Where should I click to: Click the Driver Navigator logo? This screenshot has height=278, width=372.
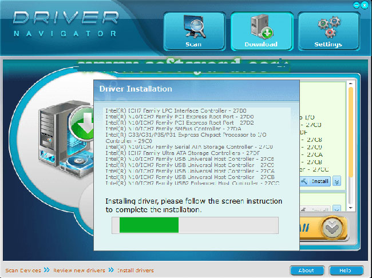66,23
